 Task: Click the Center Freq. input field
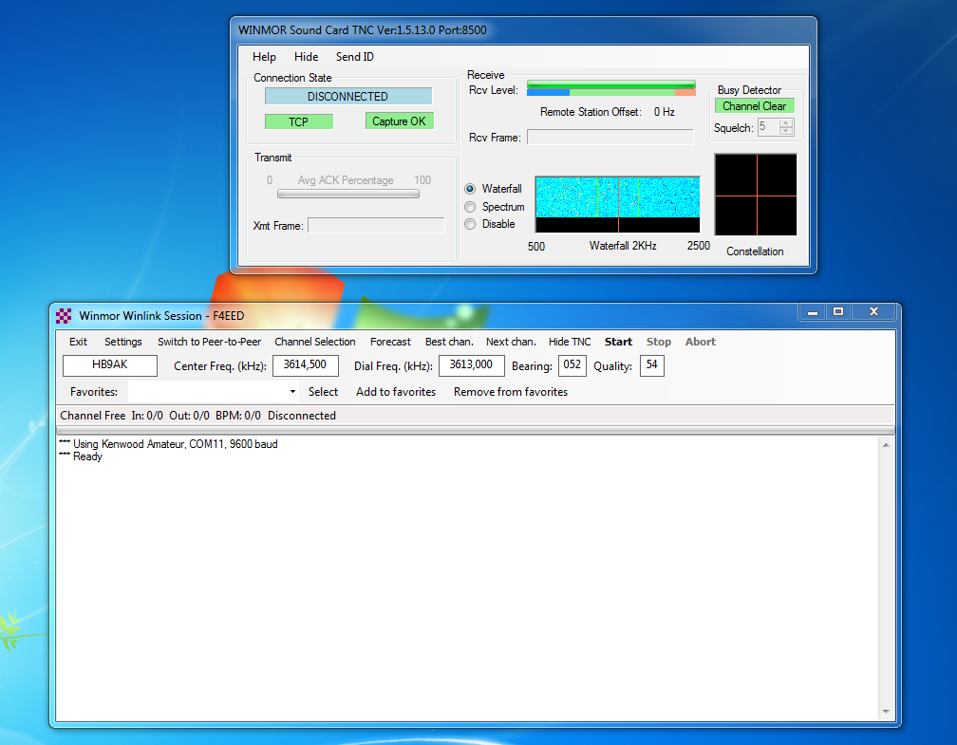coord(305,364)
